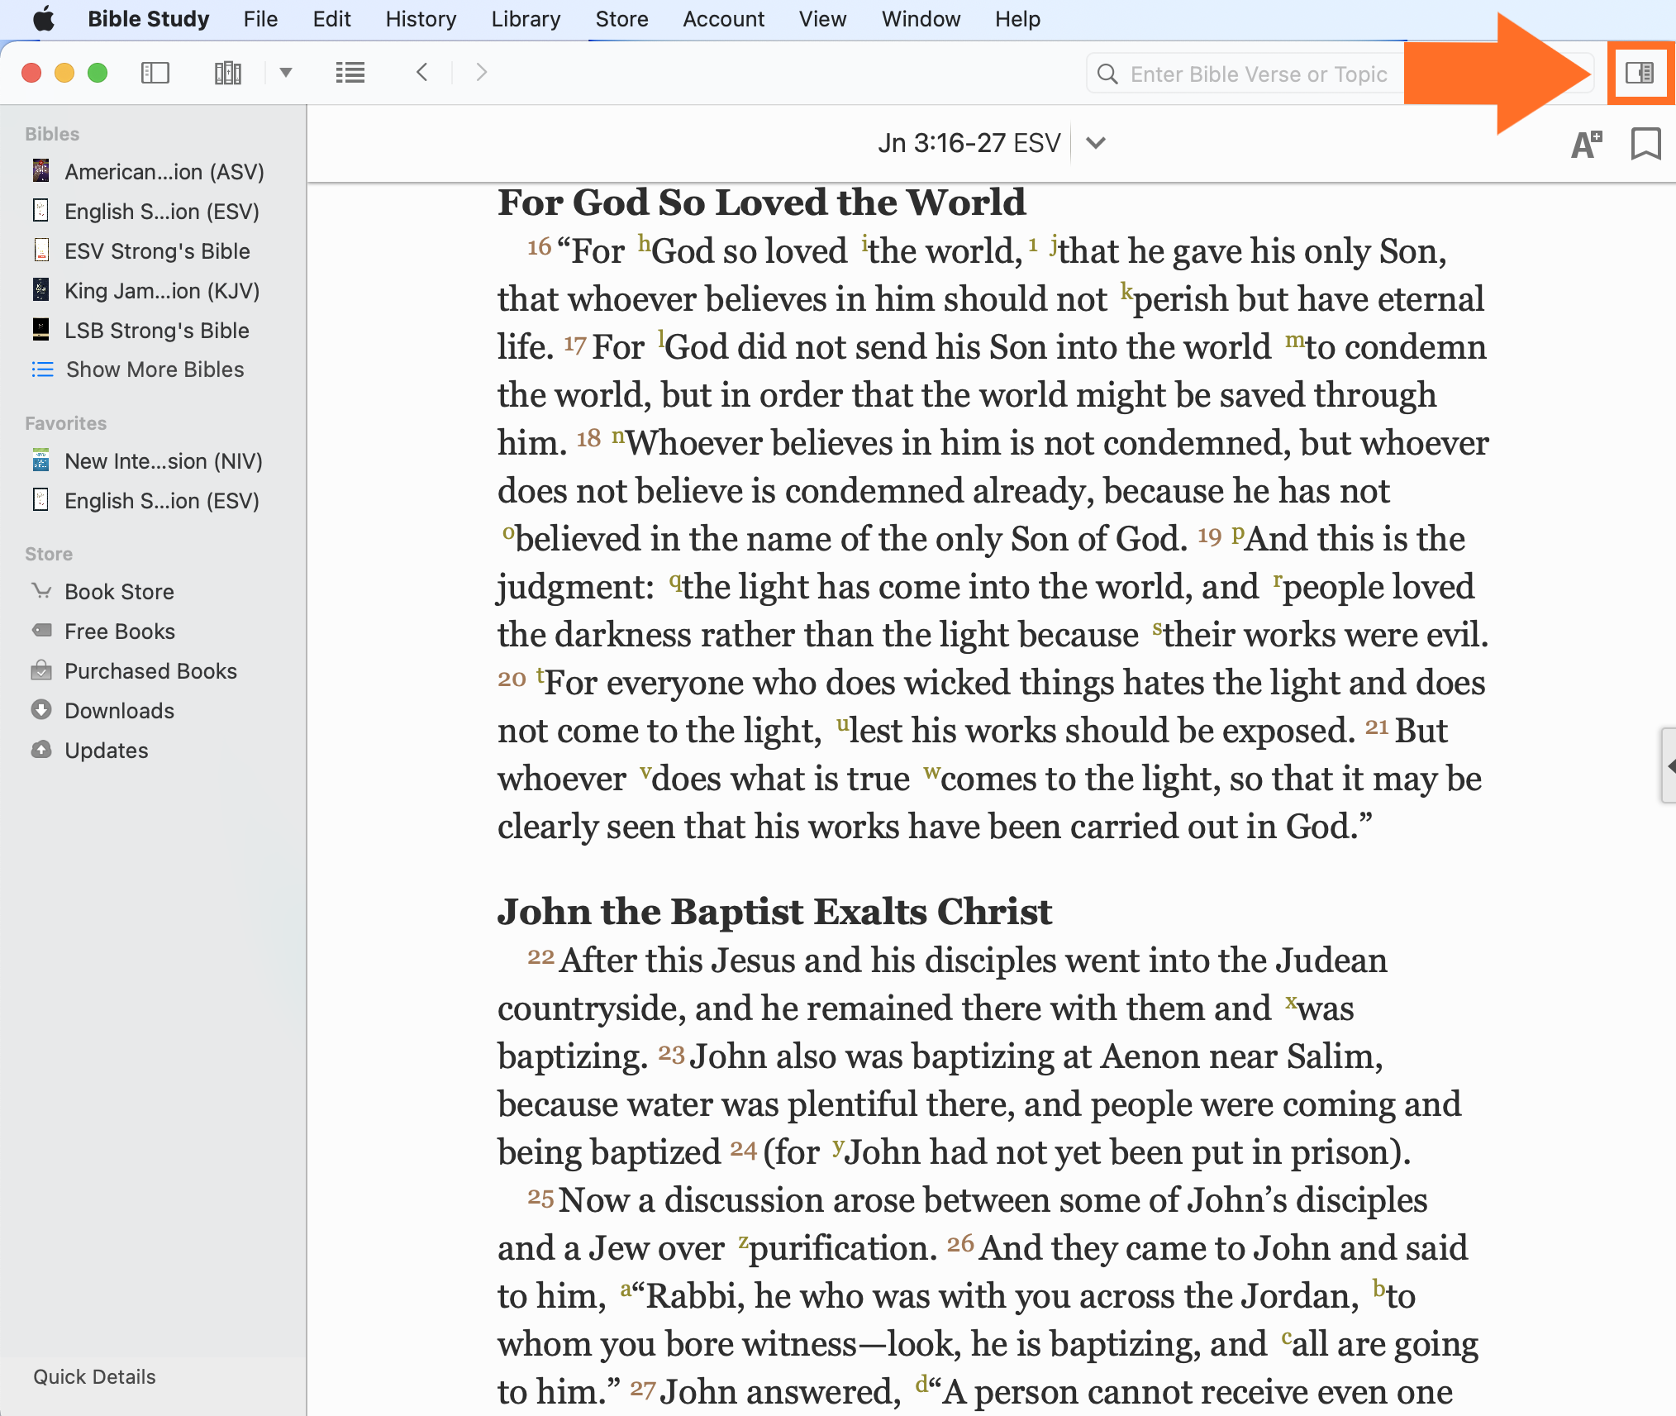Viewport: 1676px width, 1416px height.
Task: Open King James Version in sidebar
Action: [x=162, y=291]
